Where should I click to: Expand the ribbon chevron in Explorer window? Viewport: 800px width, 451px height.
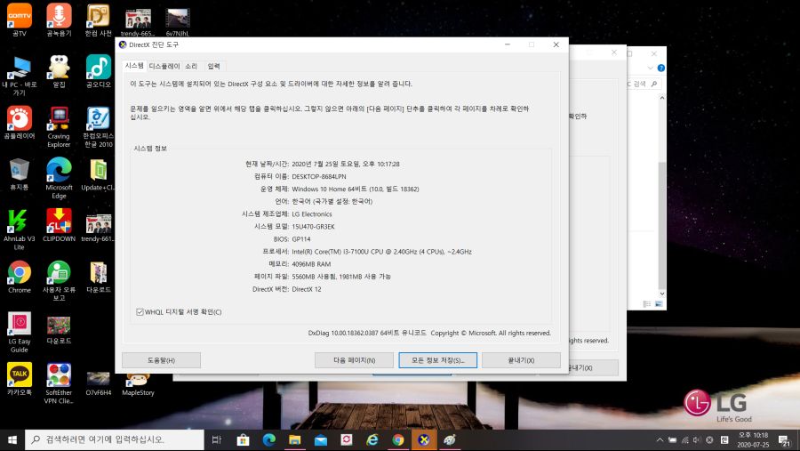650,68
